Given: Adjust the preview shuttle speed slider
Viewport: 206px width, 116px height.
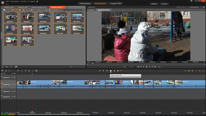Looking at the screenshot, I should point(131,67).
